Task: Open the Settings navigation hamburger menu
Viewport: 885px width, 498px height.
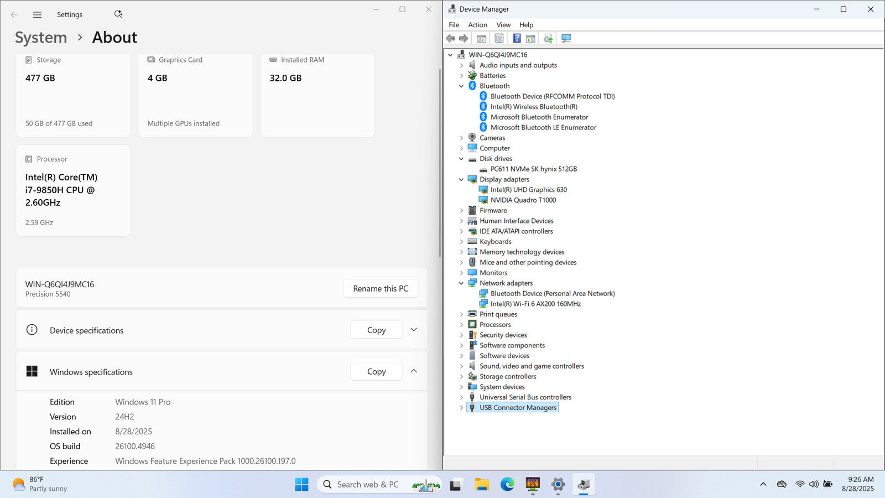Action: click(37, 14)
